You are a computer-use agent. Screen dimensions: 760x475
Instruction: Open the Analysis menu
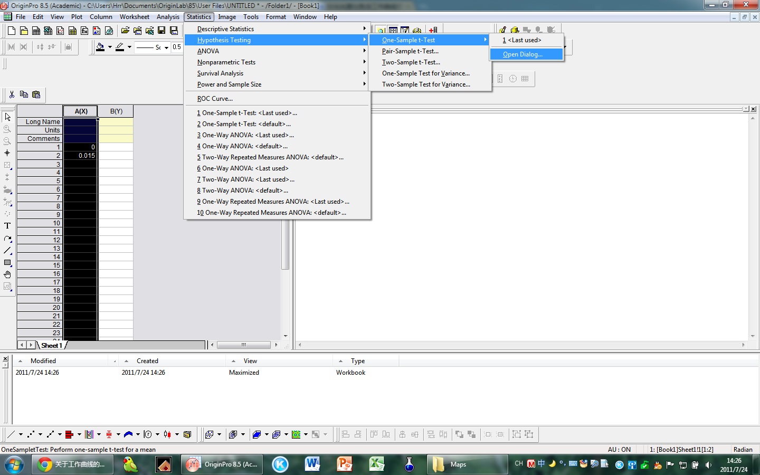click(168, 17)
